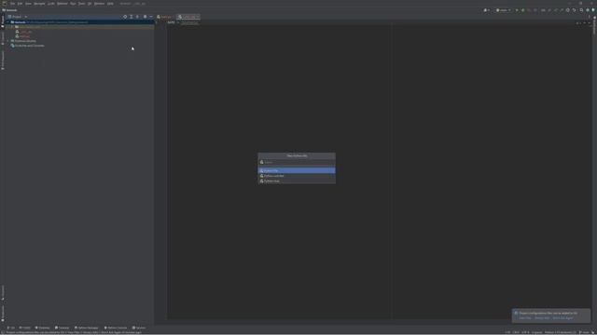Open the Edit menu
Screen dimensions: 597x335
20,4
